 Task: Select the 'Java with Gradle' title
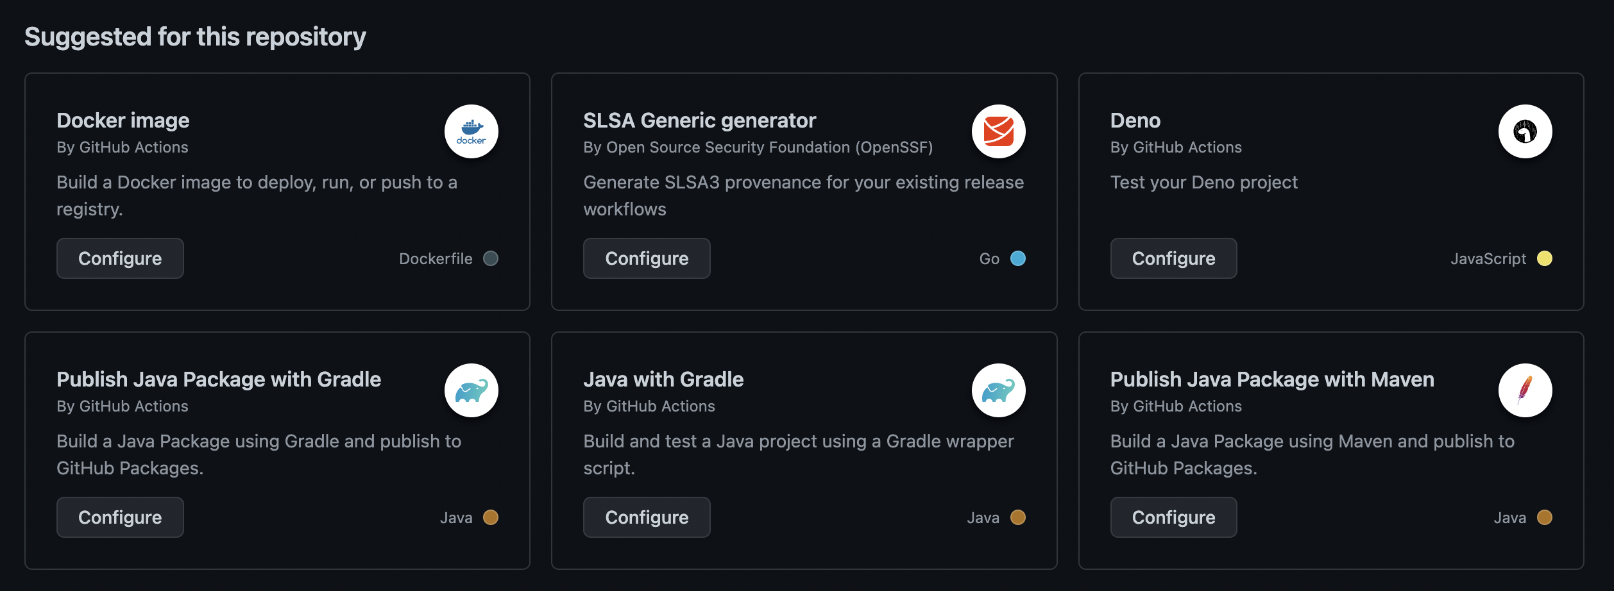click(663, 379)
